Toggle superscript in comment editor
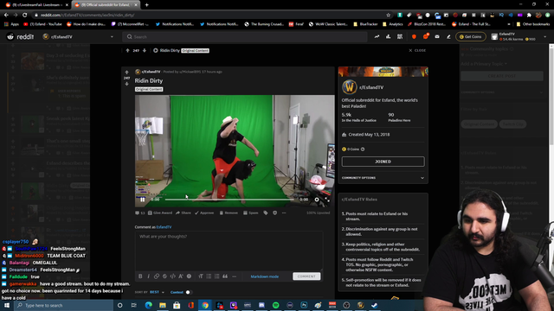Screen dimensions: 554x311 [181, 276]
